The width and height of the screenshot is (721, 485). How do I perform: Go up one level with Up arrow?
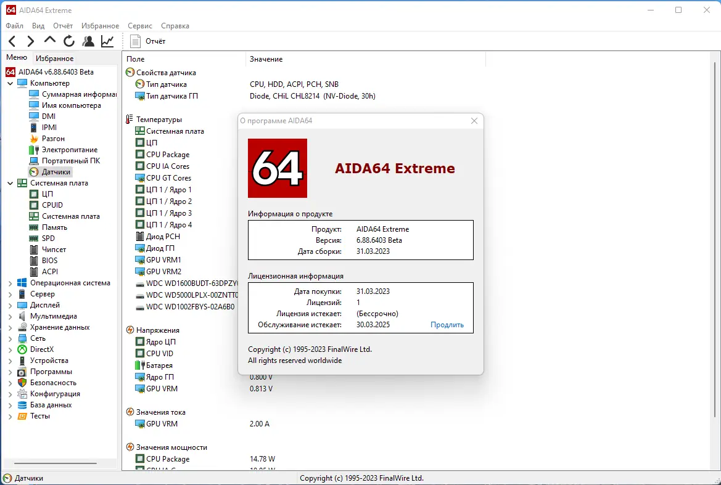coord(50,41)
